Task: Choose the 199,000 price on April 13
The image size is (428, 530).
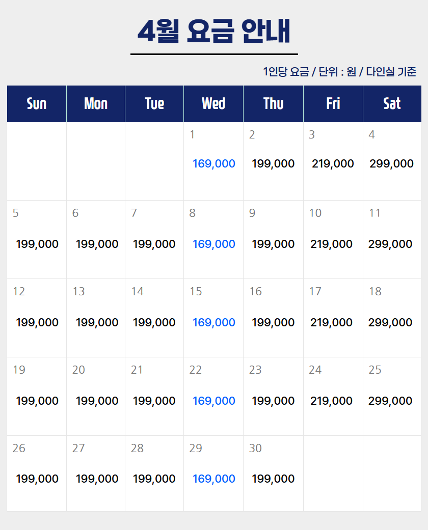Action: (x=97, y=323)
